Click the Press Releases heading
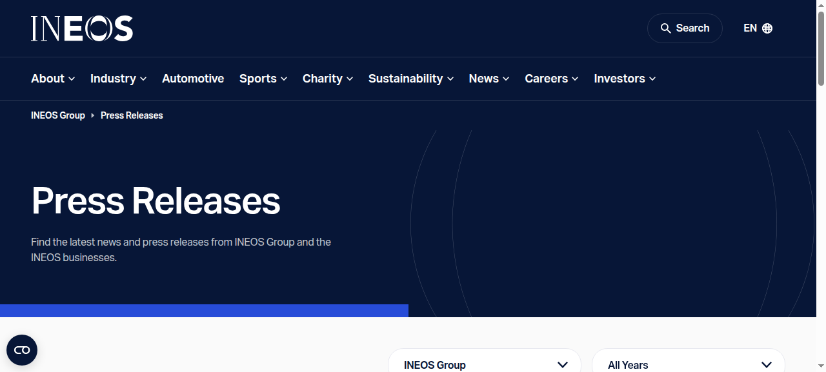Screen dimensions: 826x372 pos(156,201)
